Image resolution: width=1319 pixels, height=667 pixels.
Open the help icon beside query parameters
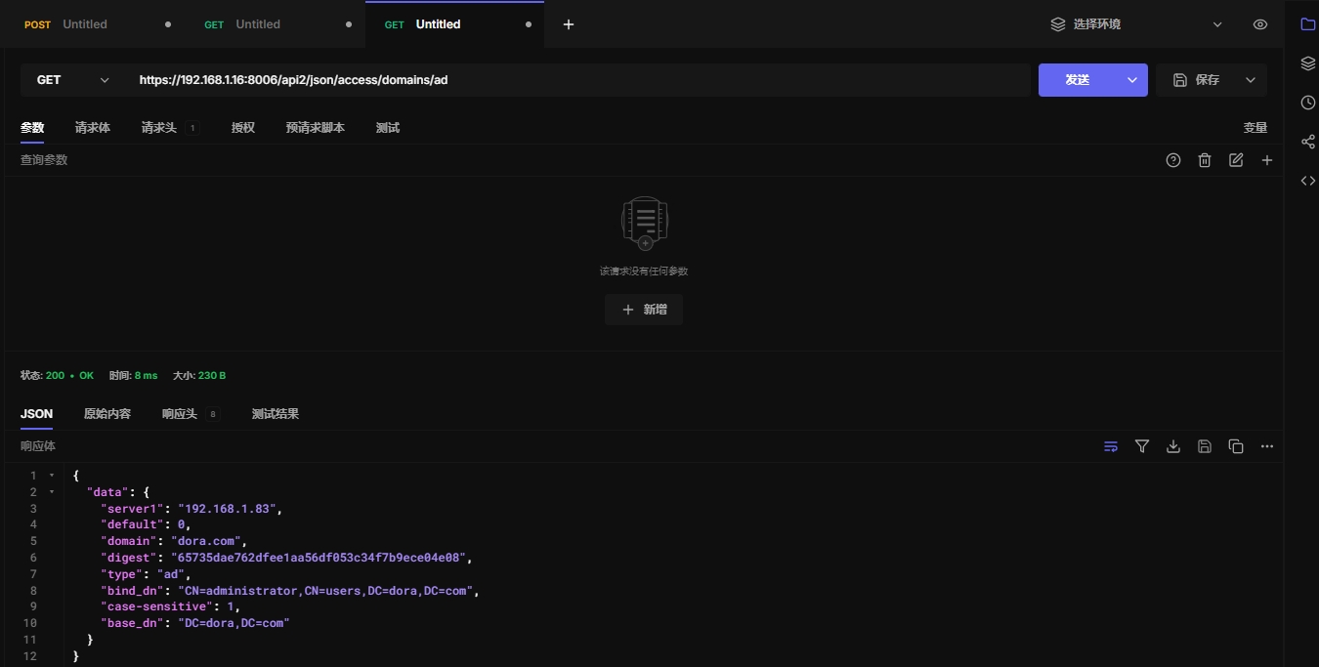pos(1173,160)
